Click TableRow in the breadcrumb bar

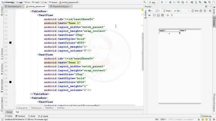point(49,108)
